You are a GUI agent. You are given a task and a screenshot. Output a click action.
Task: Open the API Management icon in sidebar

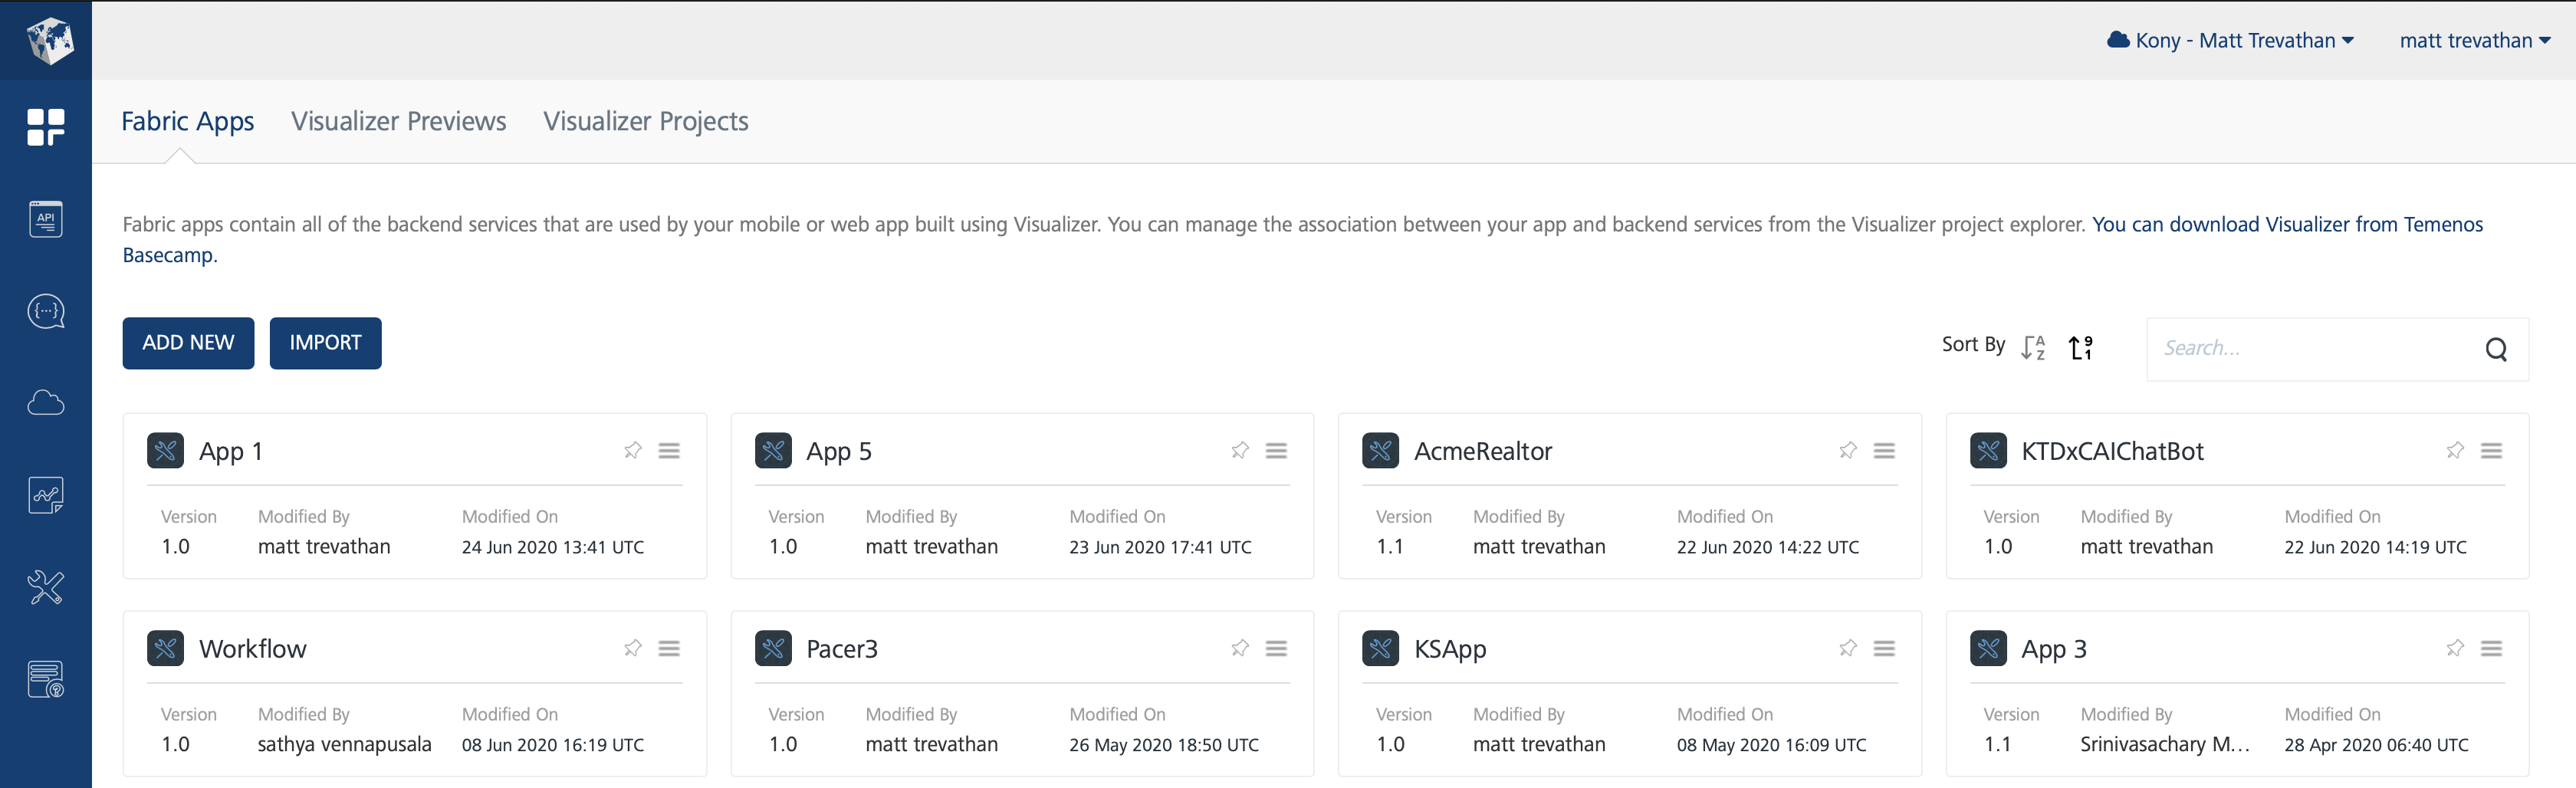point(45,218)
